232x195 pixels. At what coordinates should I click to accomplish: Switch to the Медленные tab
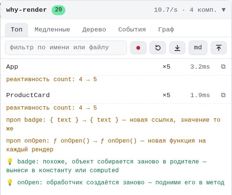pyautogui.click(x=52, y=30)
